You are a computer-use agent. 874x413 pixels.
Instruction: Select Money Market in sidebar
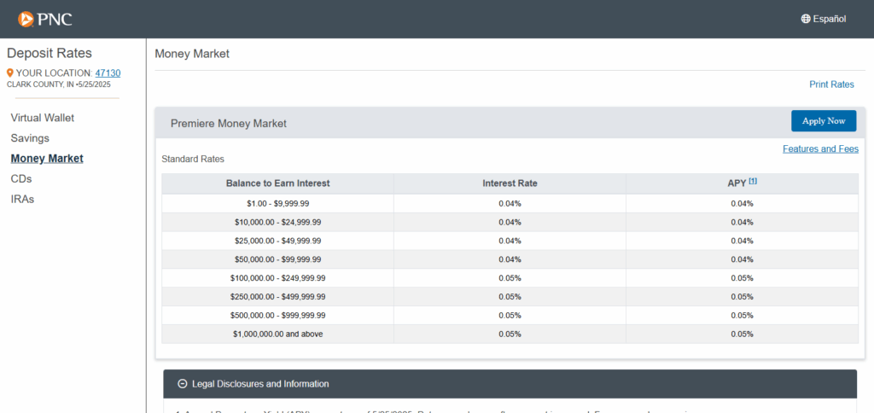(47, 159)
